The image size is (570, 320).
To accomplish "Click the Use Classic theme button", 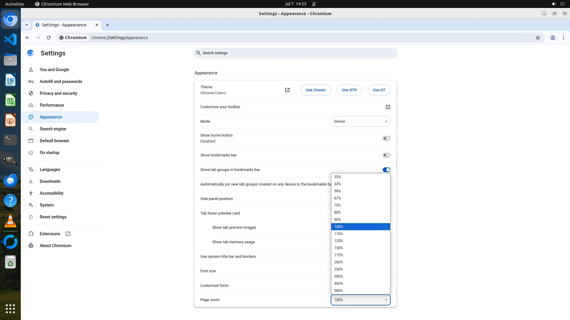I will [316, 90].
